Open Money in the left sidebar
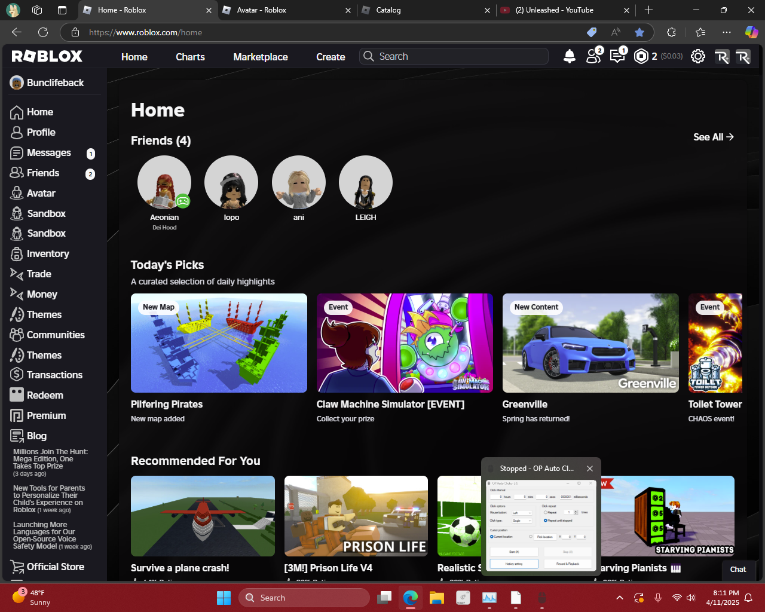Screen dimensions: 765x612 tap(33, 294)
